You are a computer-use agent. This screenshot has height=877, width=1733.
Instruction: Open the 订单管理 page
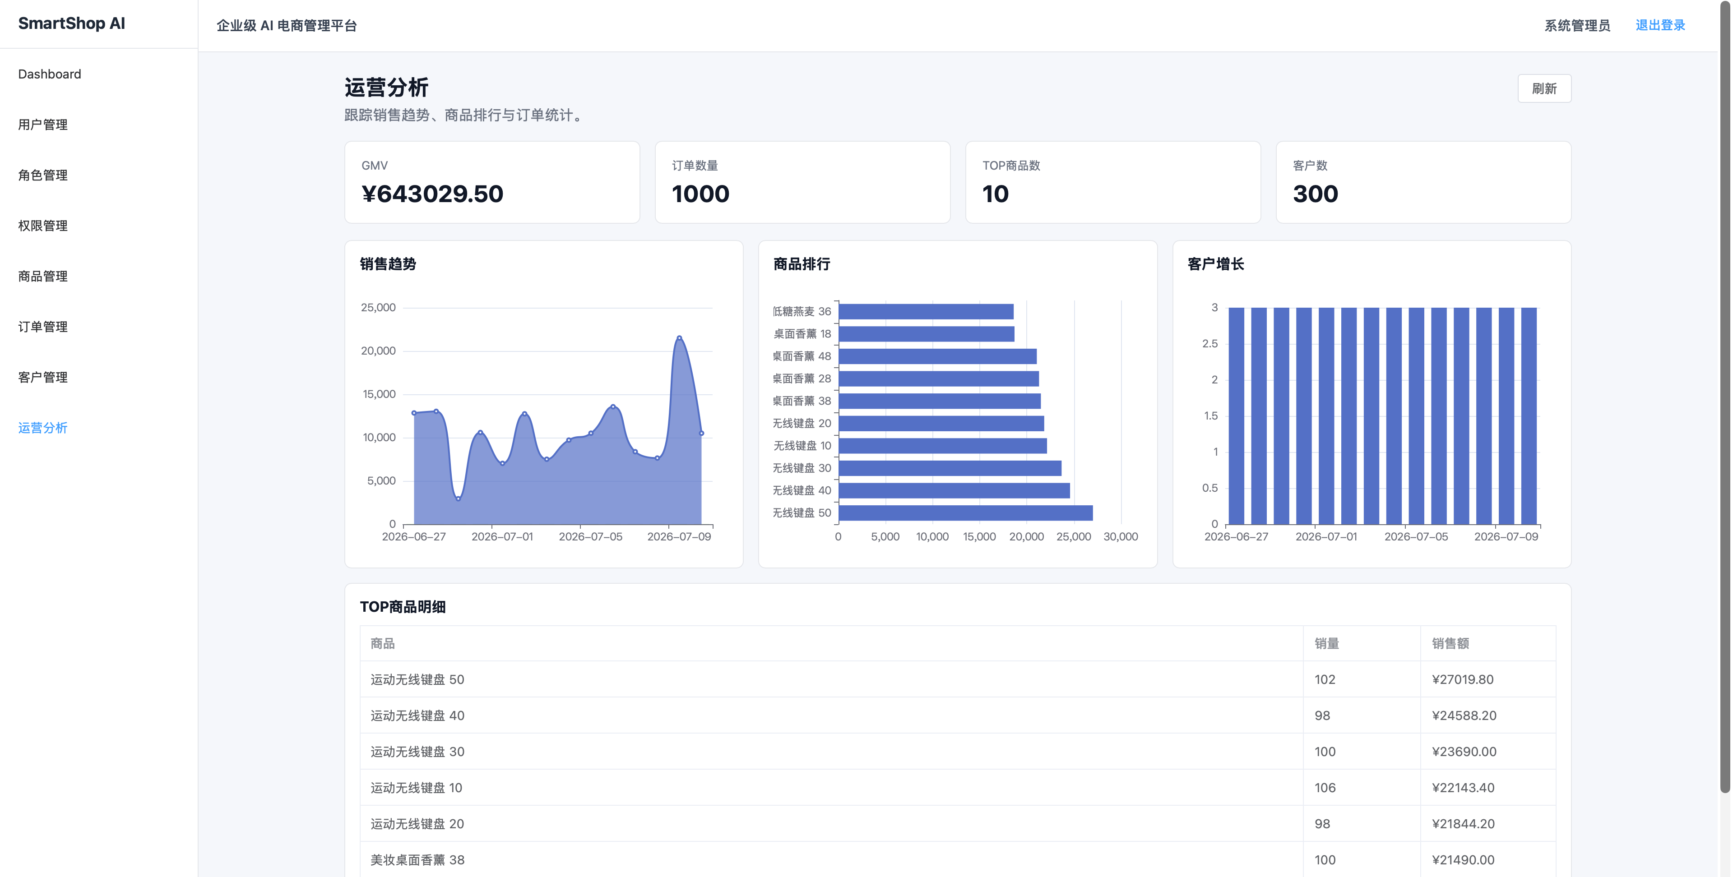click(x=42, y=326)
